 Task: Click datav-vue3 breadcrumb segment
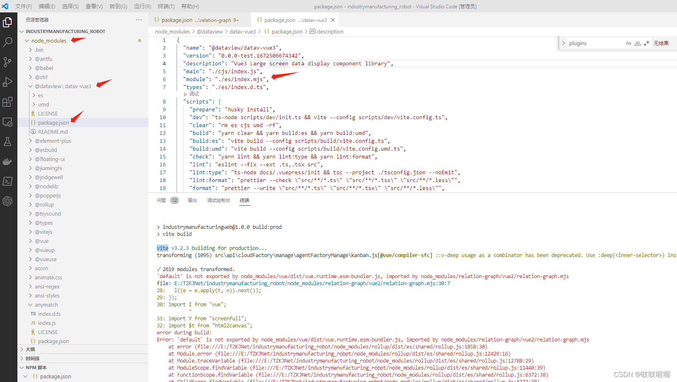point(243,31)
